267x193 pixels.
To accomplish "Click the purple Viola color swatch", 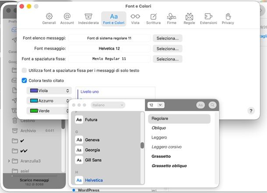I will (34, 90).
